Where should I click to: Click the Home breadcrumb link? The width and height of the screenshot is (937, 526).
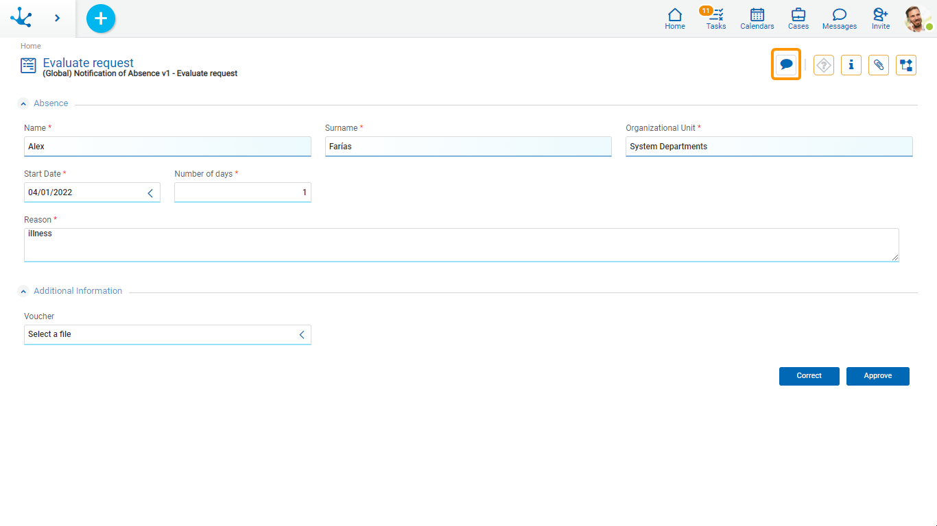(x=31, y=46)
